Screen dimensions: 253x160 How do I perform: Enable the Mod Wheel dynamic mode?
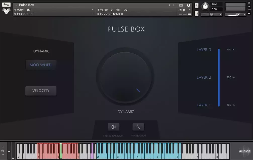pyautogui.click(x=41, y=65)
